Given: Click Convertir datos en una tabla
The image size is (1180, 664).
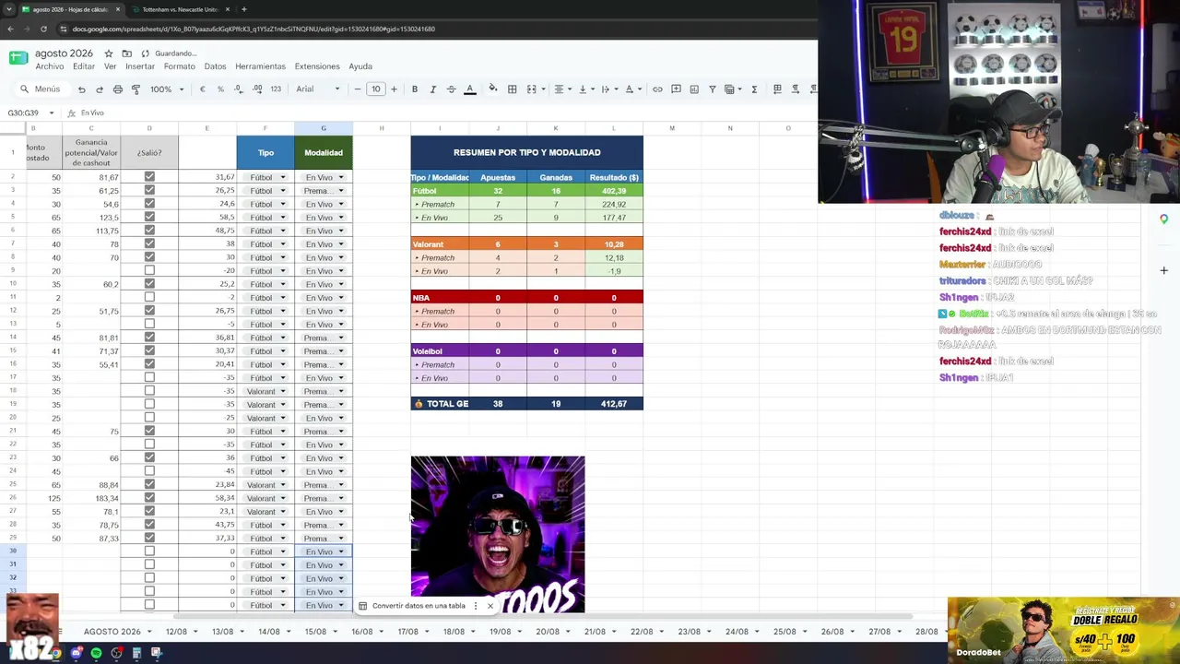Looking at the screenshot, I should pos(419,606).
